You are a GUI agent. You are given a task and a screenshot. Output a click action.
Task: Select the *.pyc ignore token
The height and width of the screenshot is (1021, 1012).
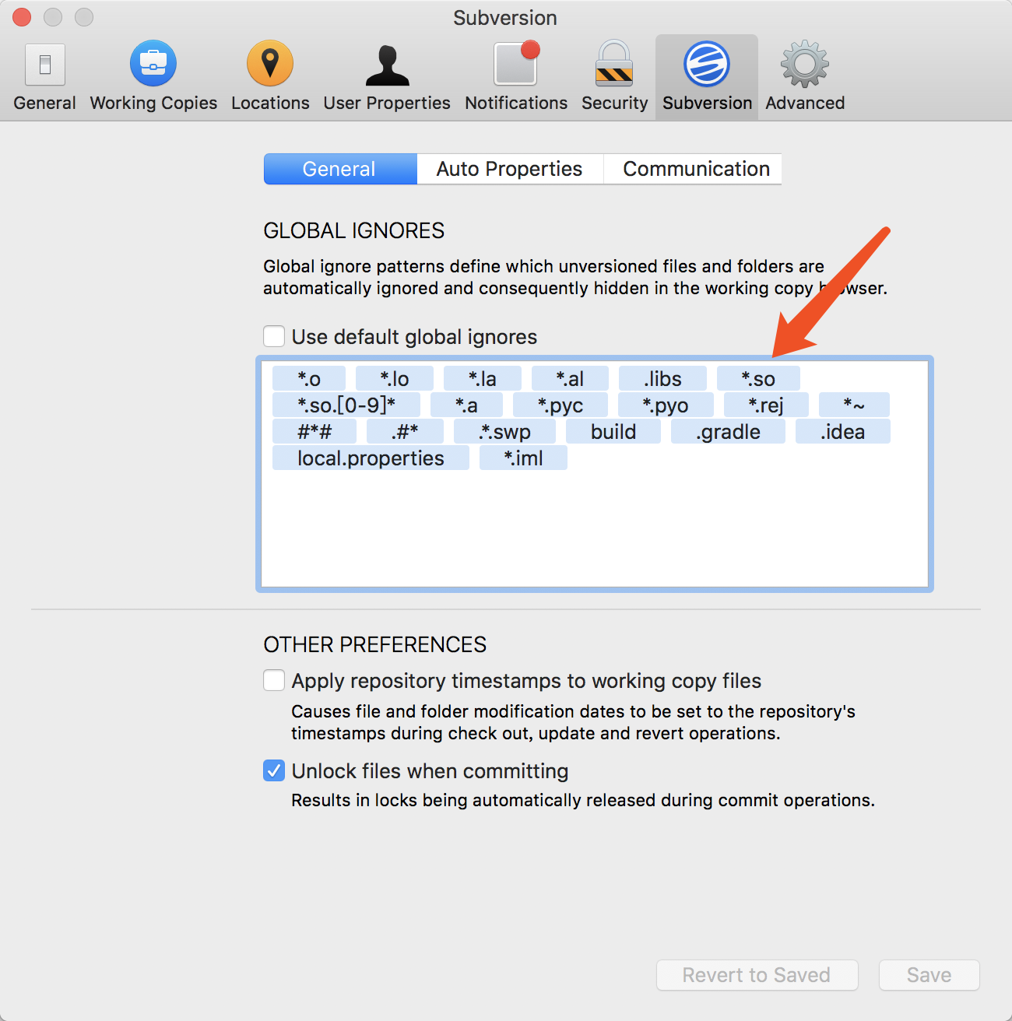560,405
